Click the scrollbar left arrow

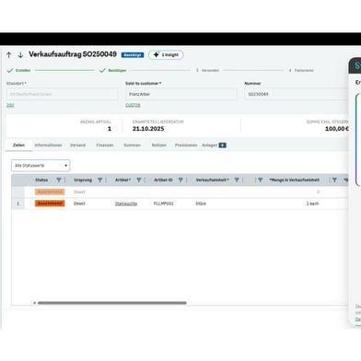34,303
